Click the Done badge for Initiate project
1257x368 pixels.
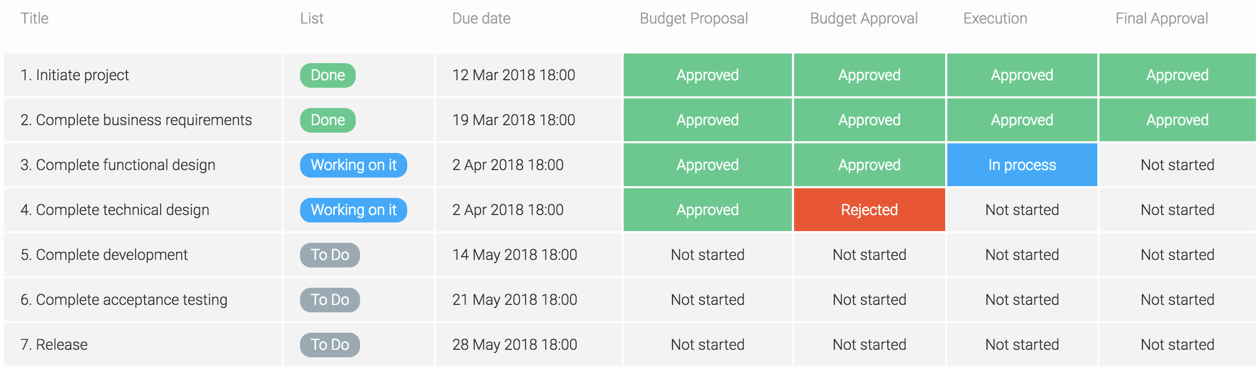pyautogui.click(x=327, y=75)
